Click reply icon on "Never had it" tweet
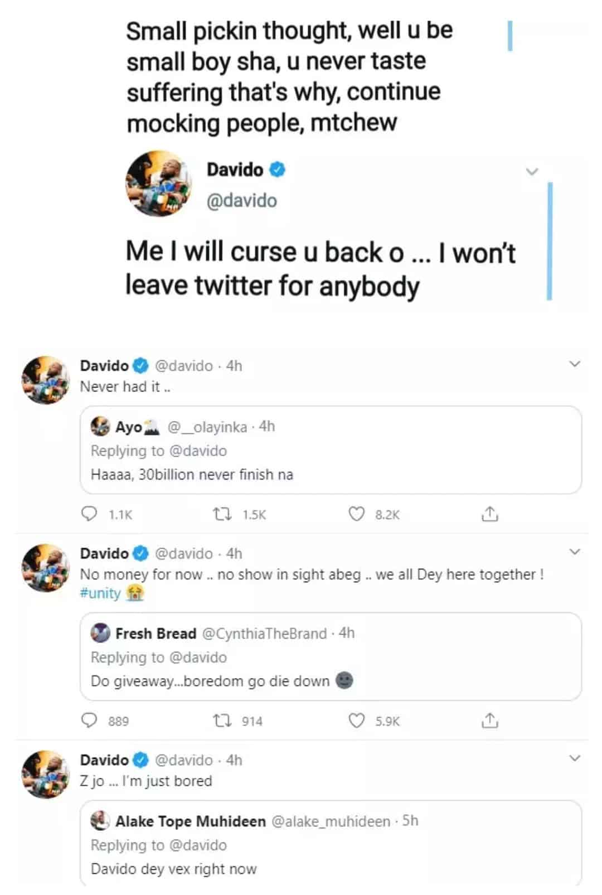Image resolution: width=602 pixels, height=895 pixels. 89,514
